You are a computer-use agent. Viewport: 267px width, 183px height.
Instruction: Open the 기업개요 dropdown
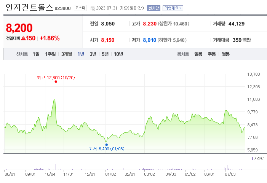click(x=173, y=8)
